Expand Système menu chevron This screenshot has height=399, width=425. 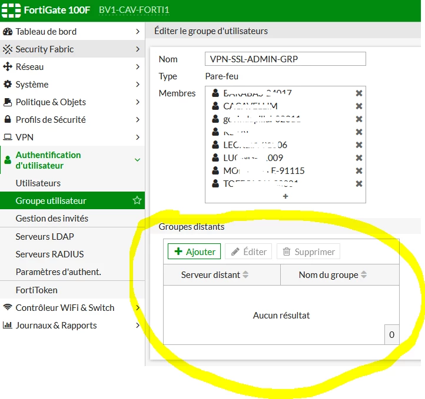pyautogui.click(x=138, y=84)
